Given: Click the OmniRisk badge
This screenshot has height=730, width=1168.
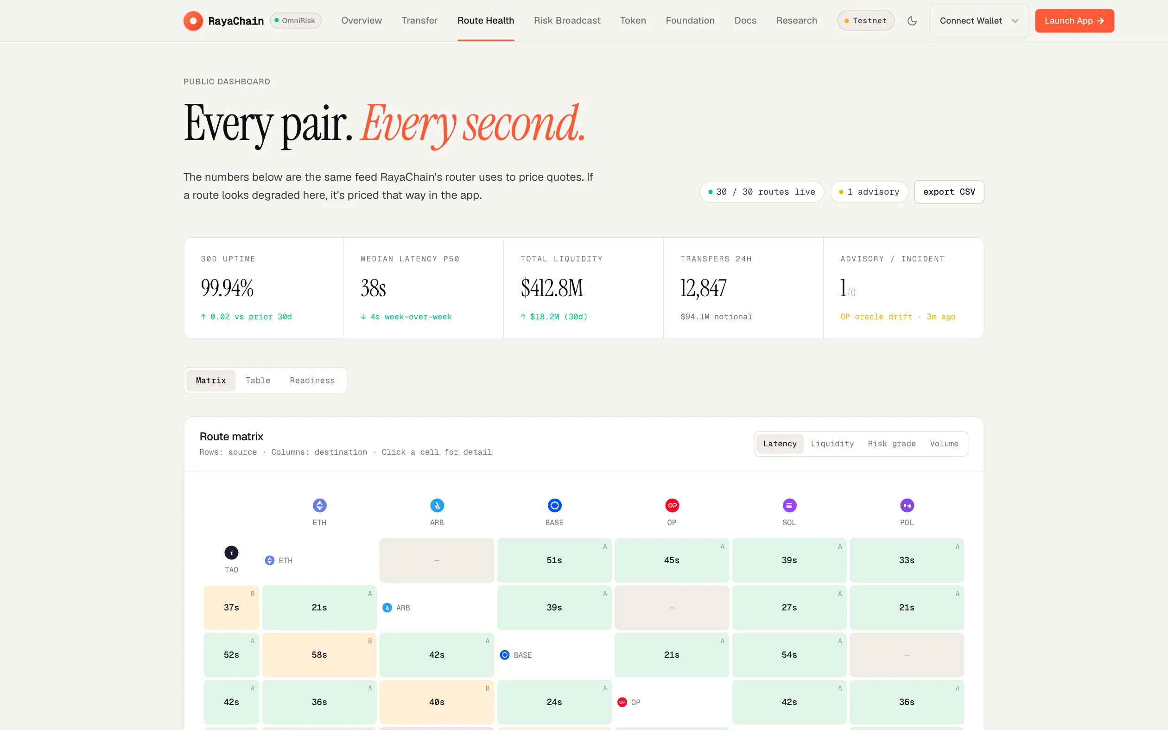Looking at the screenshot, I should [295, 21].
